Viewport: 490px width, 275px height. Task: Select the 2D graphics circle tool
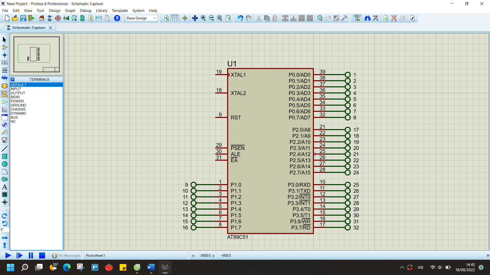pyautogui.click(x=4, y=164)
